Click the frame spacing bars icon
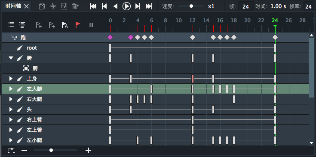This screenshot has width=316, height=157. pyautogui.click(x=91, y=25)
